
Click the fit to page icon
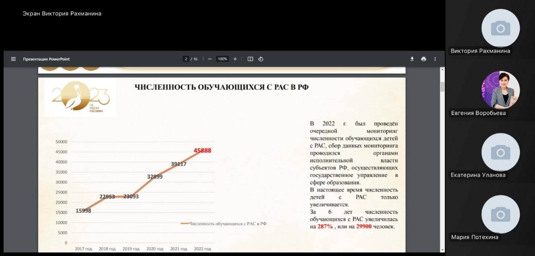pyautogui.click(x=250, y=59)
